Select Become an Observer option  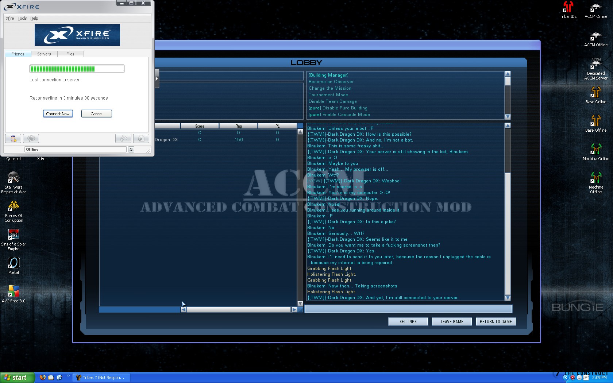pos(331,82)
